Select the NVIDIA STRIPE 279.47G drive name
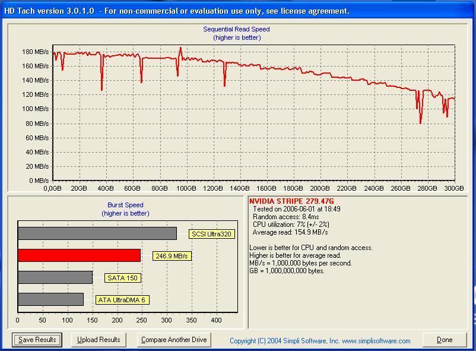This screenshot has width=476, height=351. pos(291,201)
